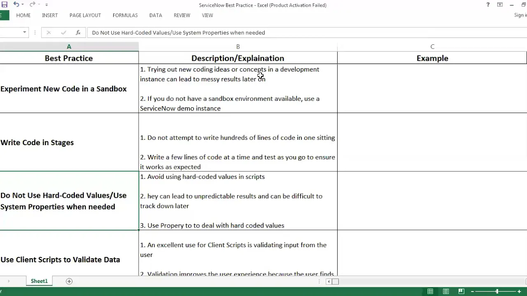The height and width of the screenshot is (296, 527).
Task: Adjust the zoom slider handle
Action: point(497,291)
